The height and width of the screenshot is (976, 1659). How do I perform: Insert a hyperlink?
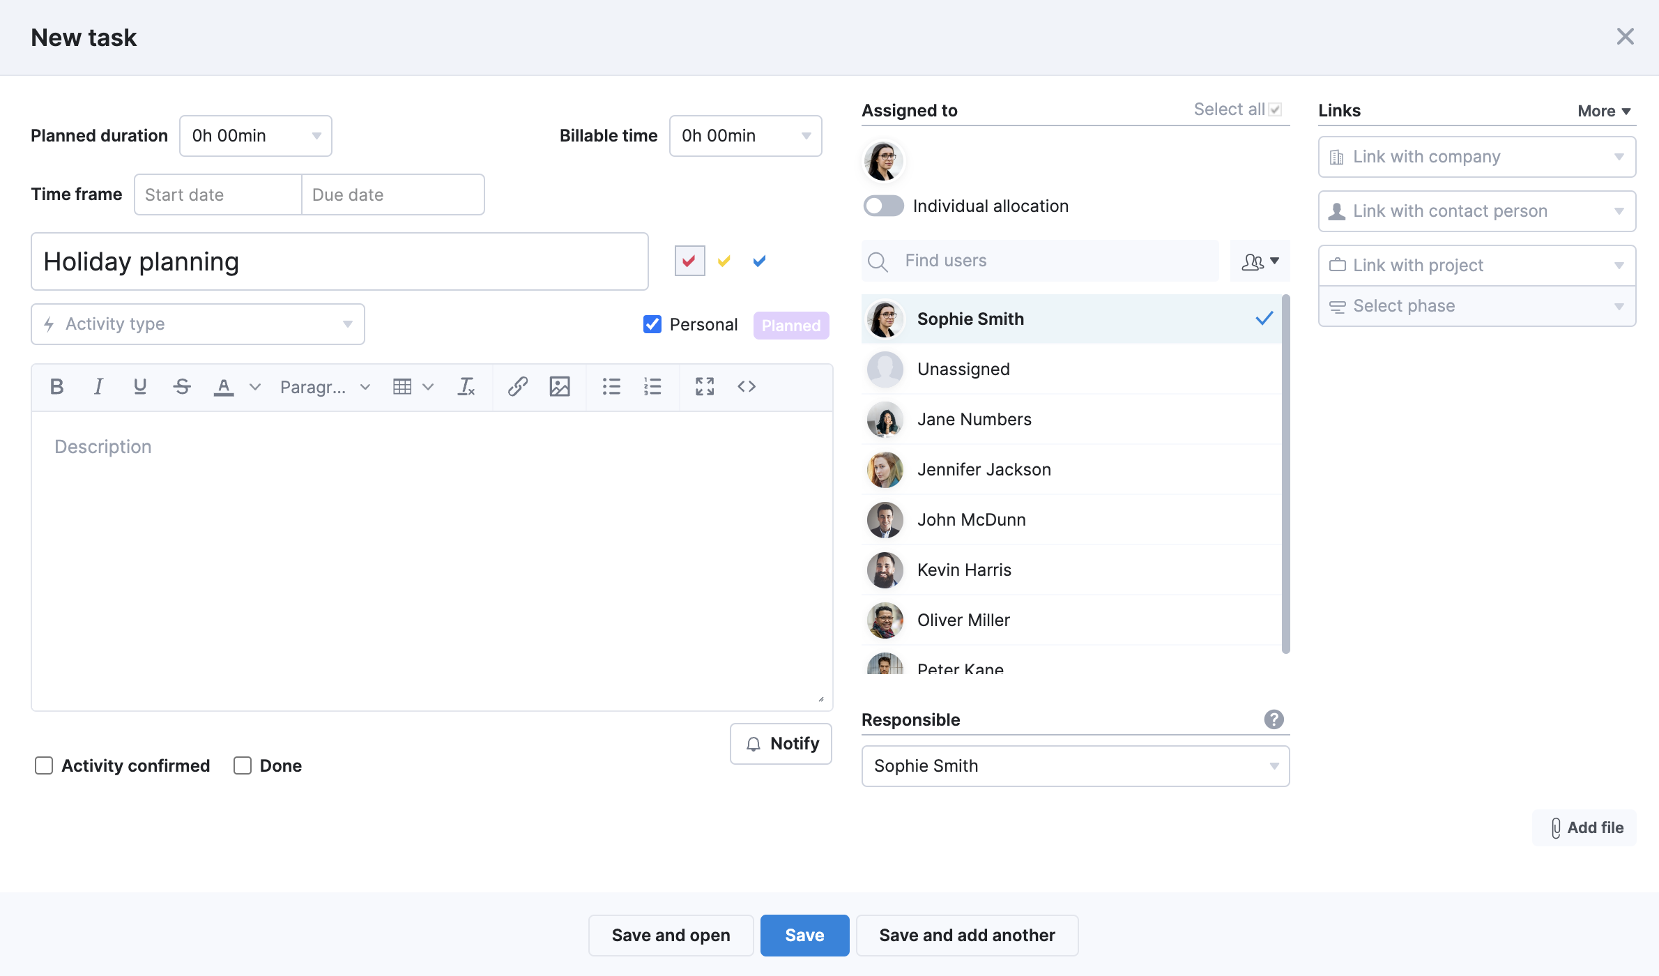click(x=518, y=387)
